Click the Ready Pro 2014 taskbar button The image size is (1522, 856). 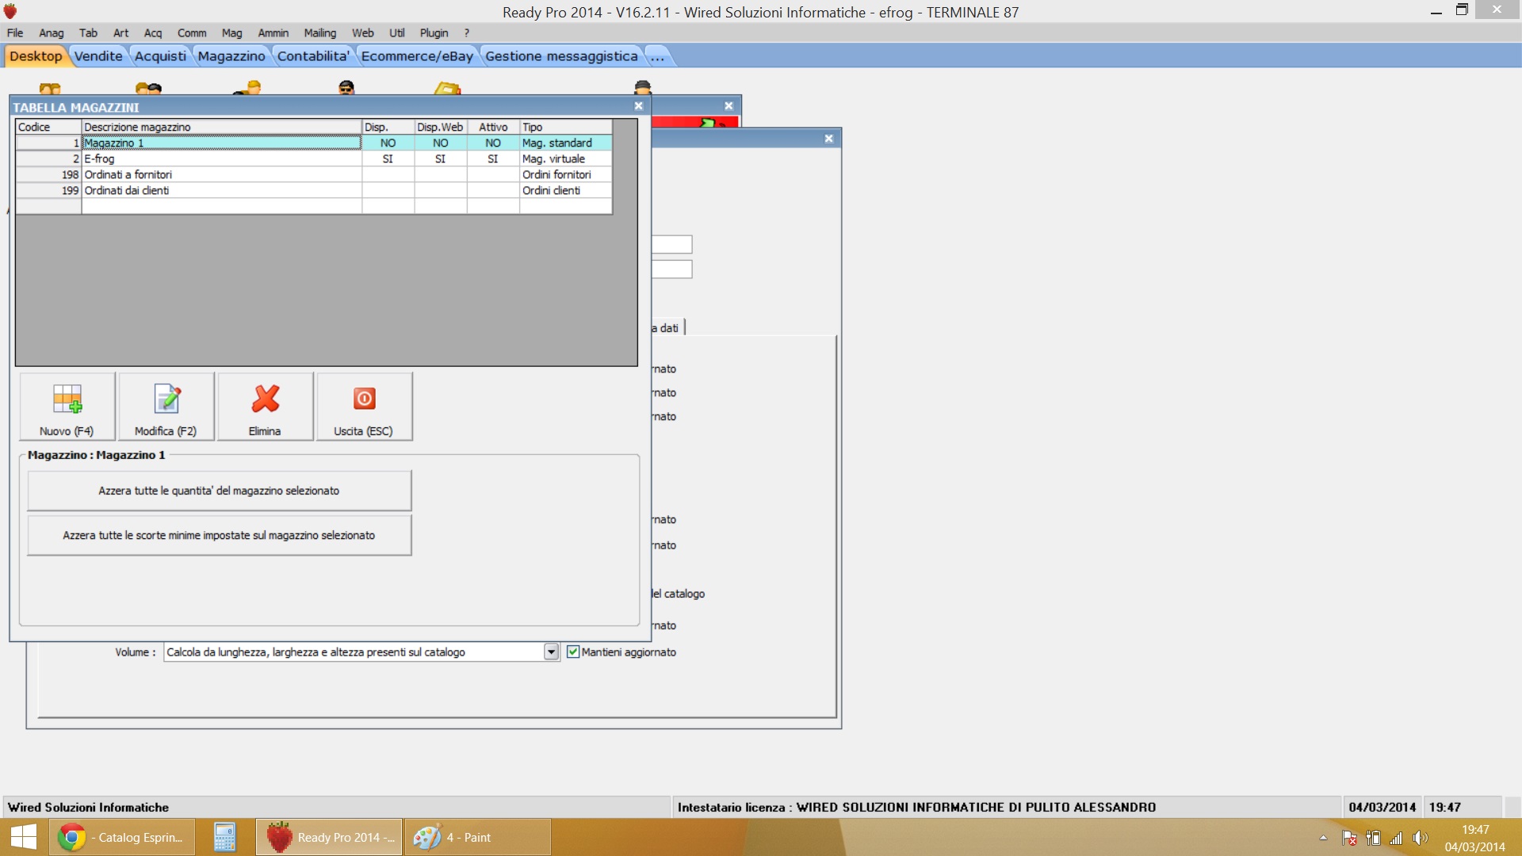click(329, 837)
